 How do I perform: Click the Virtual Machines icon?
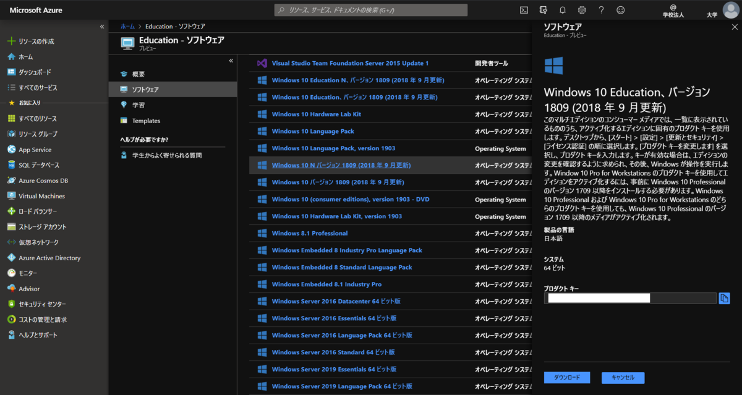tap(11, 196)
